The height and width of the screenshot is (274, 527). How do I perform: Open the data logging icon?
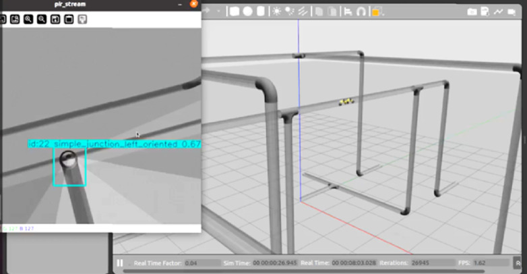tap(485, 11)
